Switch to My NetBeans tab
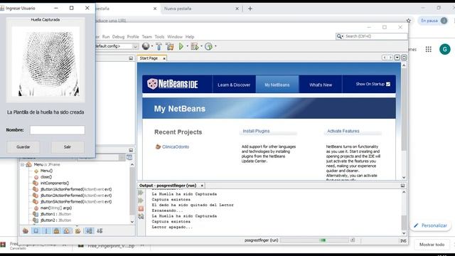This screenshot has width=455, height=256. coord(277,85)
